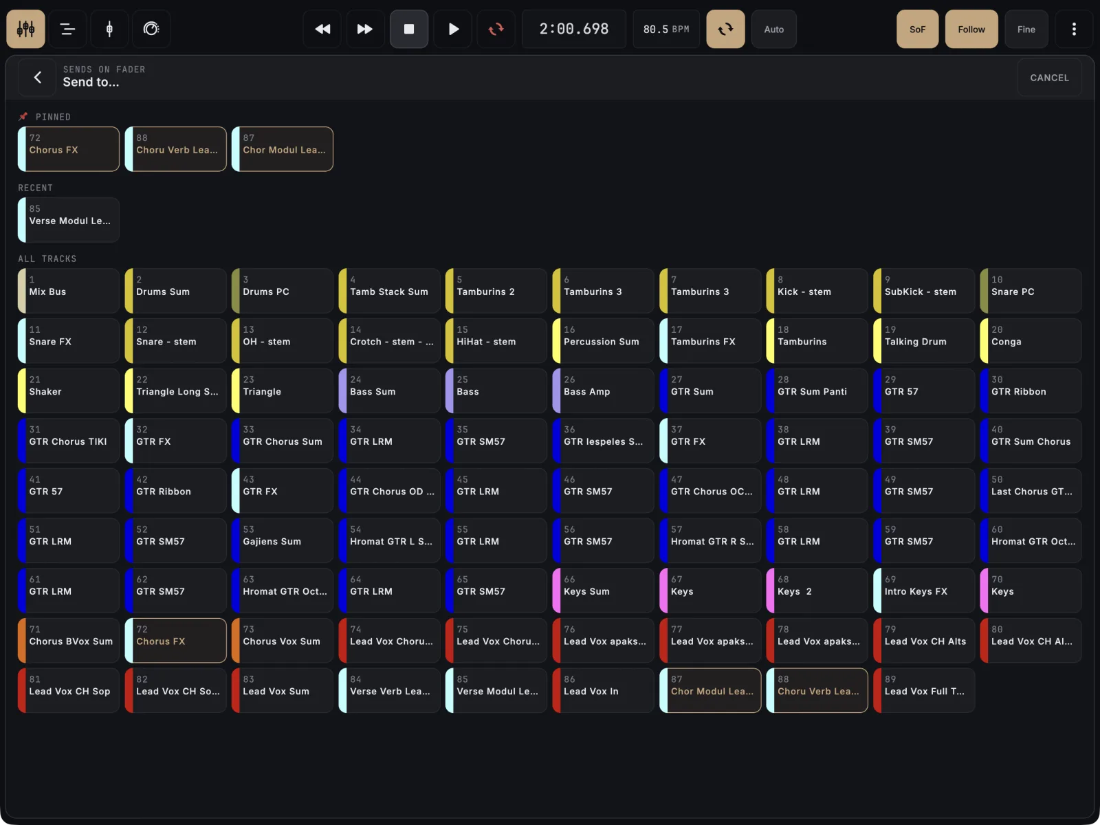
Task: Open the three-dot more menu
Action: [x=1074, y=29]
